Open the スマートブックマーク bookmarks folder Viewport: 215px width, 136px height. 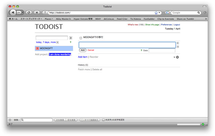point(31,19)
